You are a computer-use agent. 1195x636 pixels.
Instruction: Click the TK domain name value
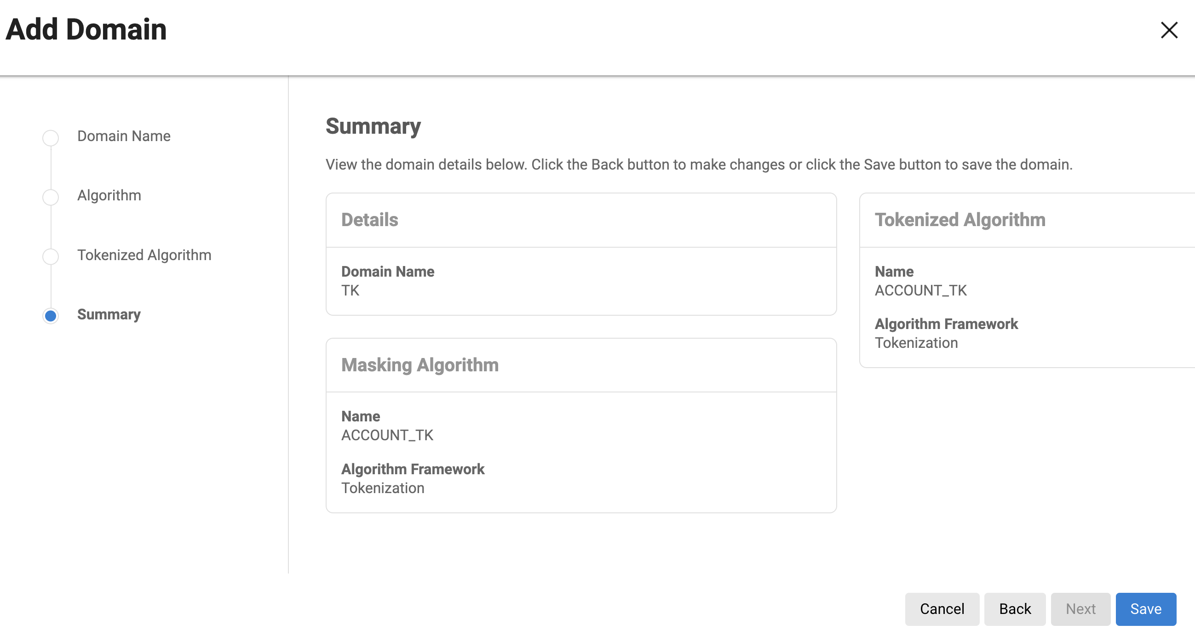coord(350,290)
